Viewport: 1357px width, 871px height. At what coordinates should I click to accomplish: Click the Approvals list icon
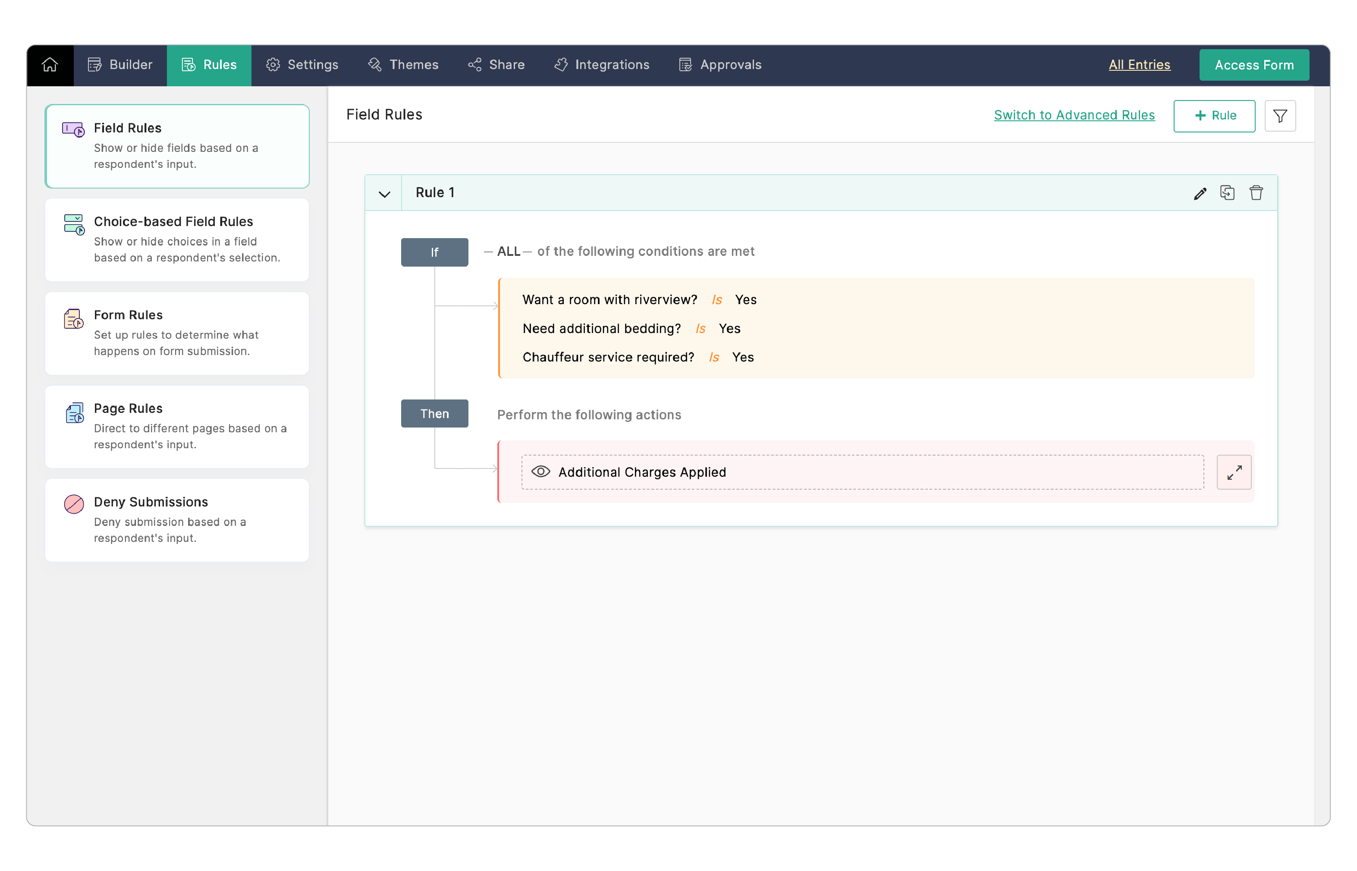(685, 65)
